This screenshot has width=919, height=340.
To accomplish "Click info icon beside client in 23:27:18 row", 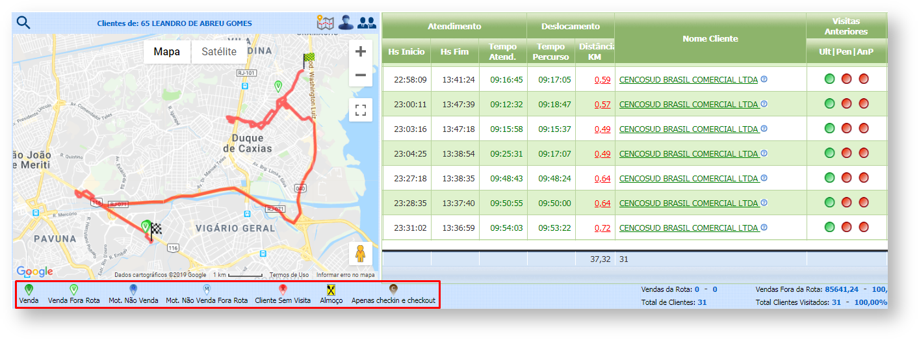I will 764,178.
